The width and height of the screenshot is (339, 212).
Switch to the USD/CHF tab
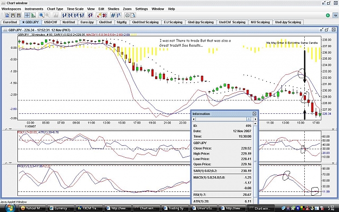point(51,22)
